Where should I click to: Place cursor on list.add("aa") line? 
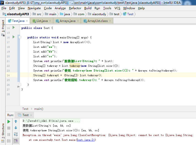[x=45, y=47]
